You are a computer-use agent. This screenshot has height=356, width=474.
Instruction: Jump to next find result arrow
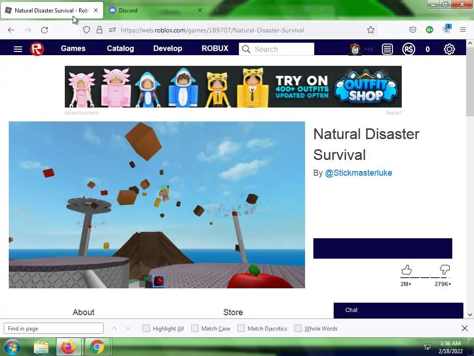pos(128,328)
